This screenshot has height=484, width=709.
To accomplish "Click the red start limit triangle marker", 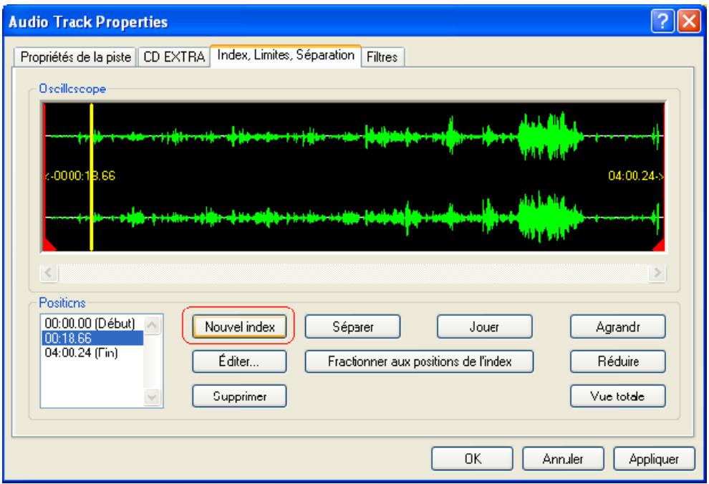I will (49, 246).
